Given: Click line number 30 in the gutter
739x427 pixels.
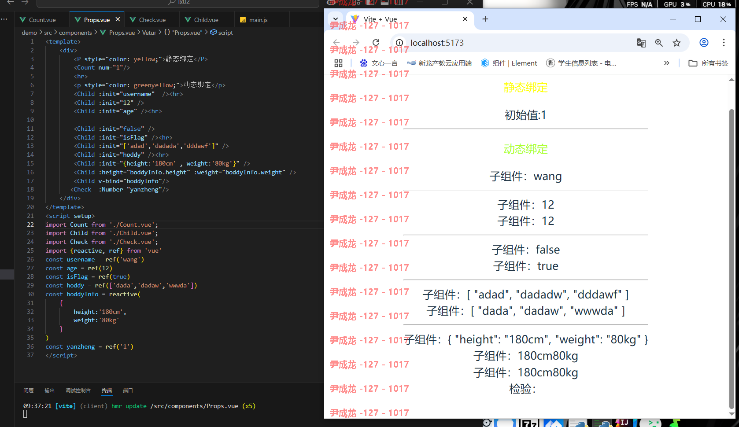Looking at the screenshot, I should pos(30,294).
